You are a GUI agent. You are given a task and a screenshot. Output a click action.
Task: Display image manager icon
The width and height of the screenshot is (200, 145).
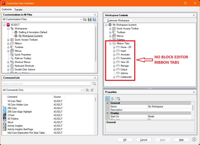click(x=94, y=20)
